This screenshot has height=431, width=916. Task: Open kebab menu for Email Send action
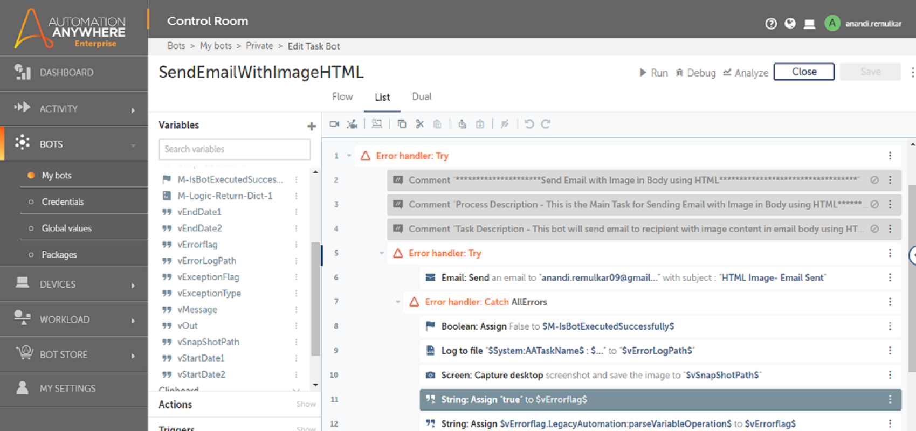[890, 277]
